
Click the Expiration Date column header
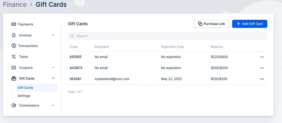pos(173,47)
